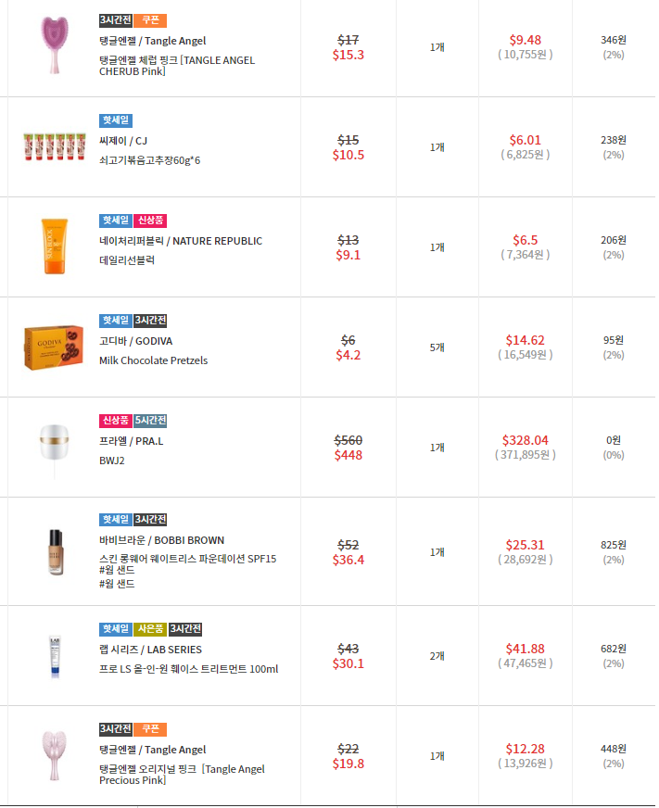Click the Tangle Angel Precious Pink brush image

[x=55, y=755]
